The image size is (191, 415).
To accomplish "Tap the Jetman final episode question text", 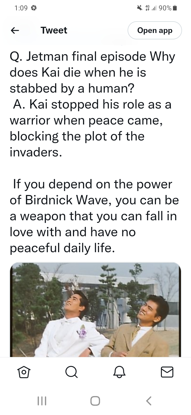I will tap(93, 72).
